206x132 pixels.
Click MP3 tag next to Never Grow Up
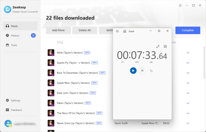[99, 123]
